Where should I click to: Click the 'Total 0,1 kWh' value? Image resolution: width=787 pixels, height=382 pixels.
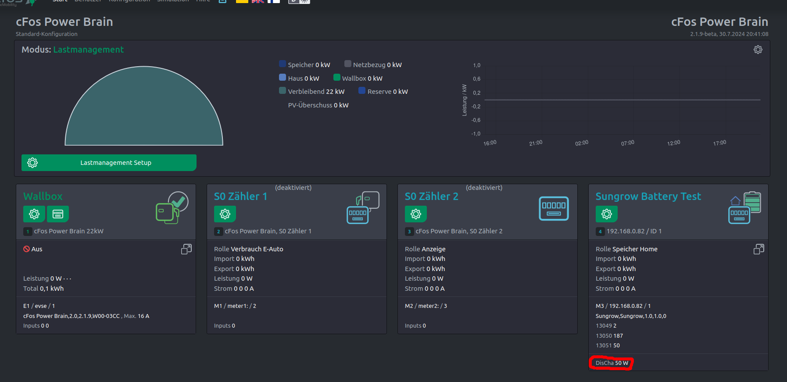[43, 289]
